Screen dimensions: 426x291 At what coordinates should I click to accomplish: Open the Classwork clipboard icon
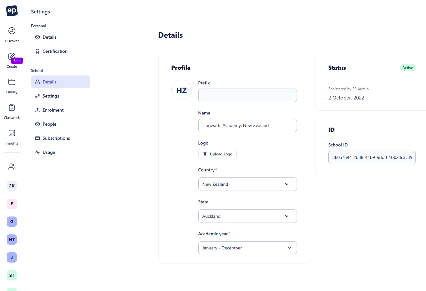point(12,107)
